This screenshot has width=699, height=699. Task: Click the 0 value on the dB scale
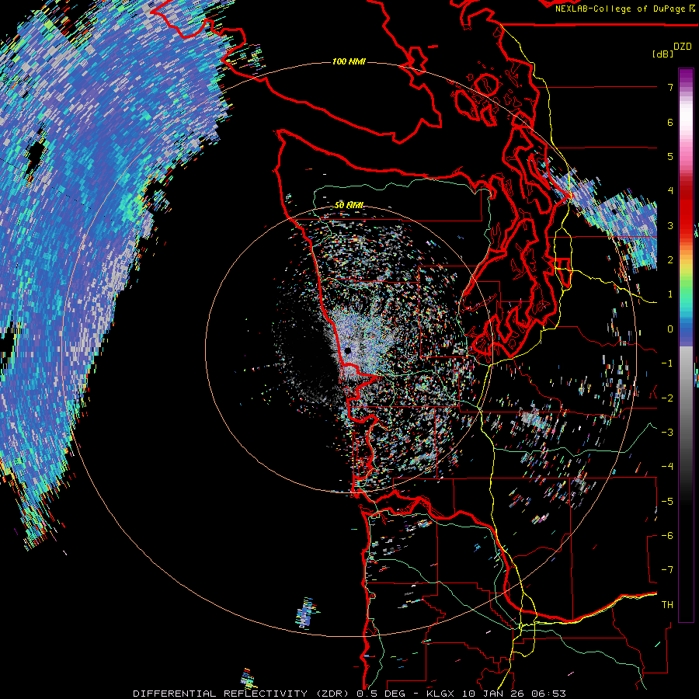pyautogui.click(x=670, y=329)
